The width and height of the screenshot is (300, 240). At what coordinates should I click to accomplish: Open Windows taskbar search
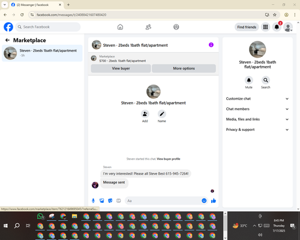[17, 226]
